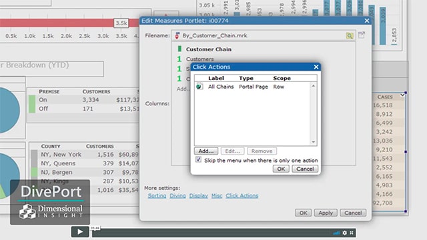Click the browse file icon in Filename field

pyautogui.click(x=350, y=35)
